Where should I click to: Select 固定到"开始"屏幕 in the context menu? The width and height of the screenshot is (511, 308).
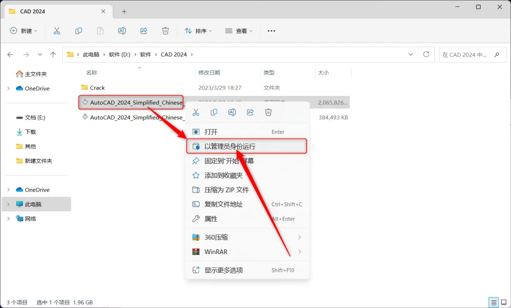coord(247,161)
